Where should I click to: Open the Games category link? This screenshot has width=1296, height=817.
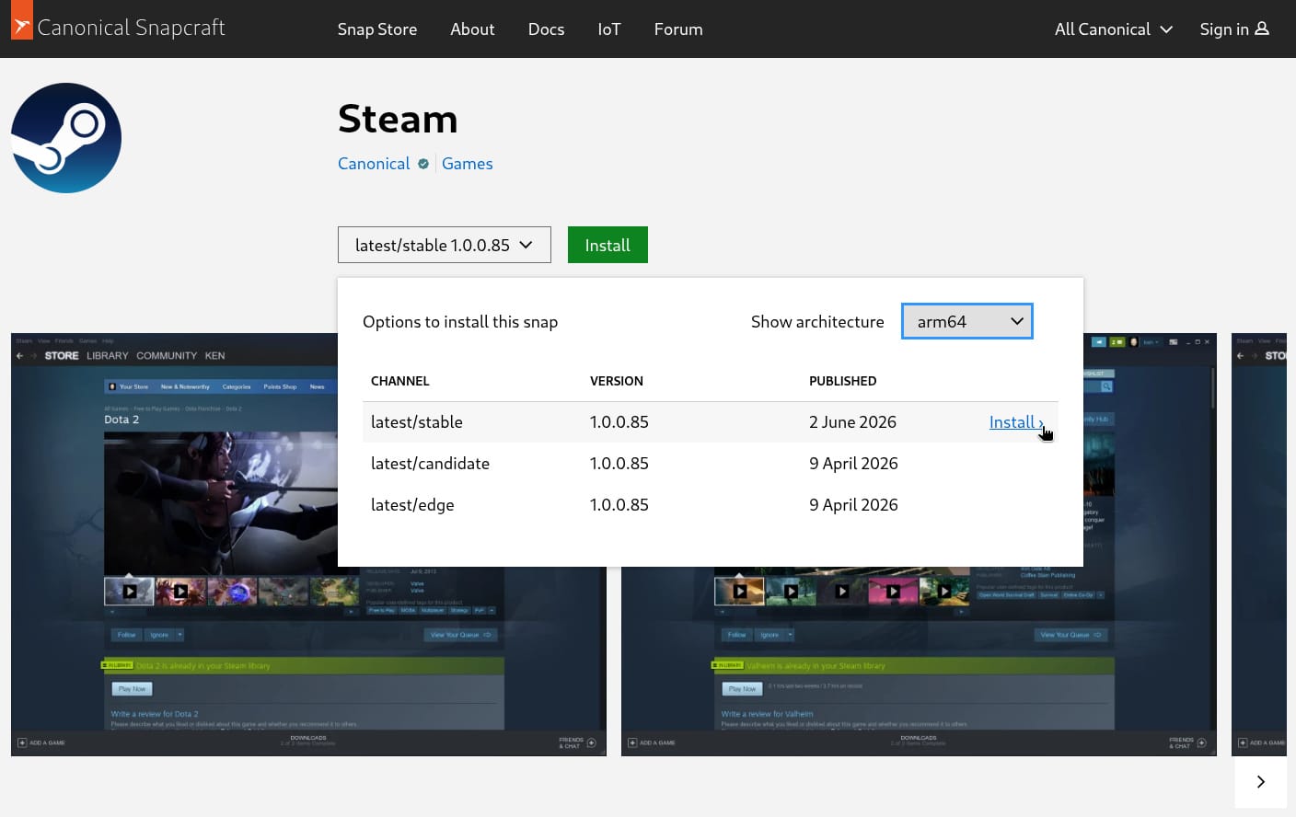tap(468, 164)
